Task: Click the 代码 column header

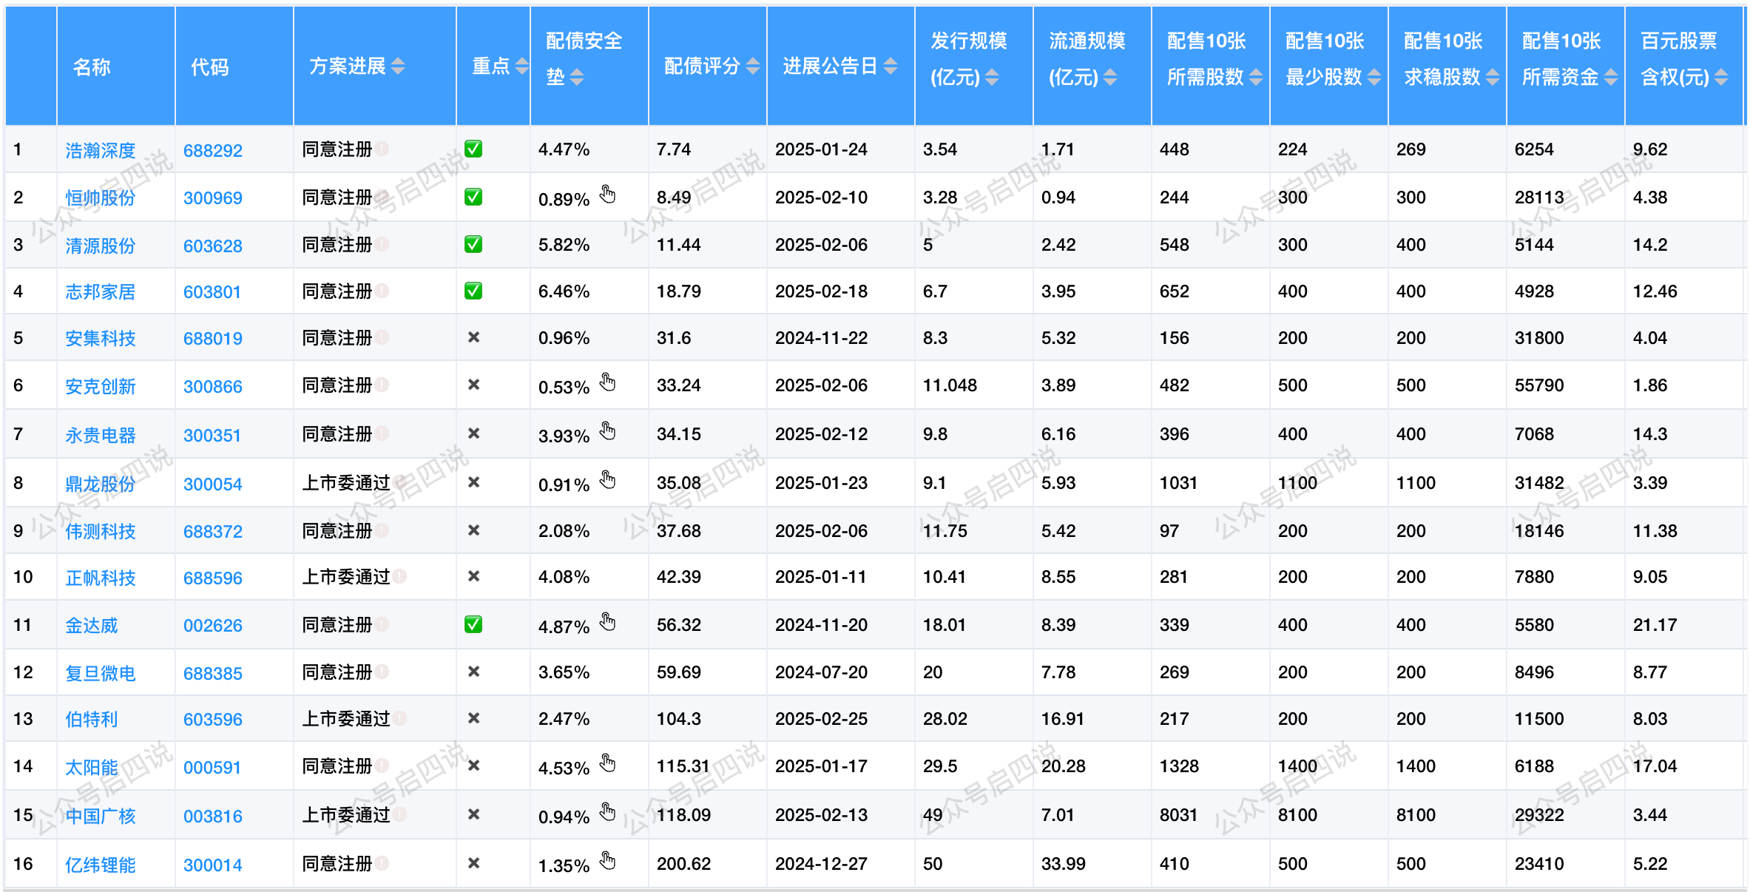Action: [210, 67]
